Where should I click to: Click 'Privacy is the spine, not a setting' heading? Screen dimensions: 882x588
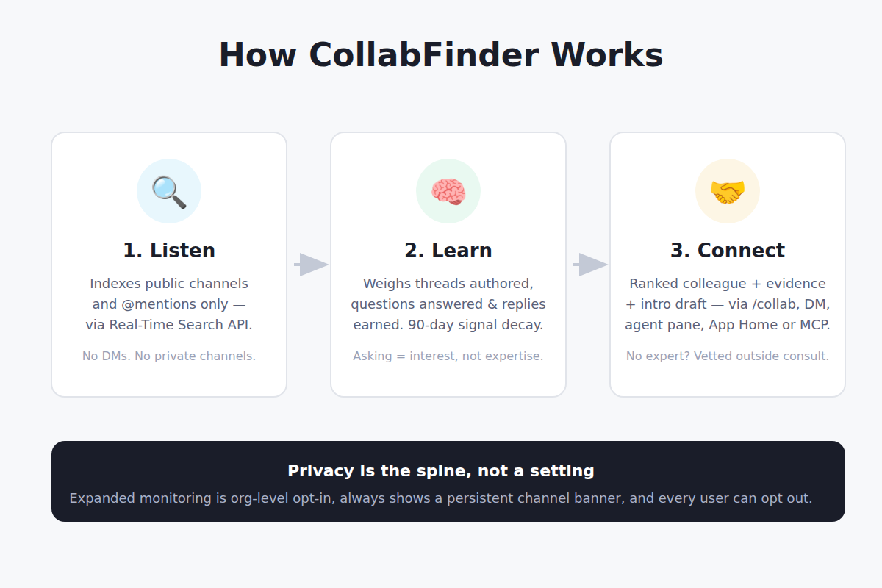(x=441, y=471)
